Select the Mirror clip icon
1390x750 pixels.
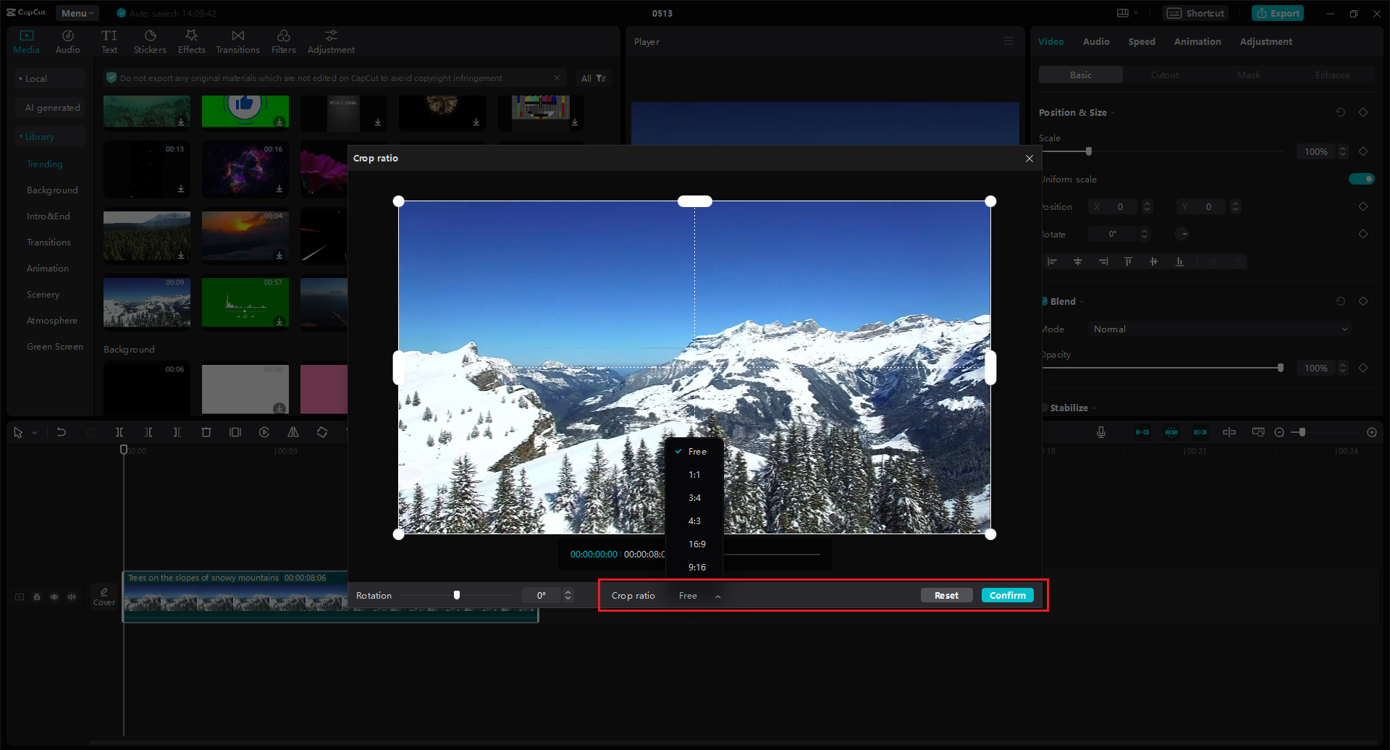tap(292, 432)
